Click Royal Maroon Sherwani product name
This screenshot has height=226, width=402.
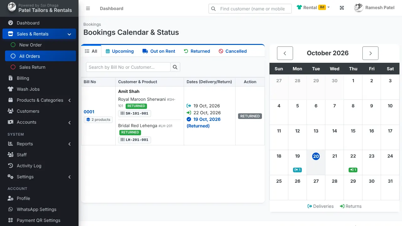click(142, 99)
